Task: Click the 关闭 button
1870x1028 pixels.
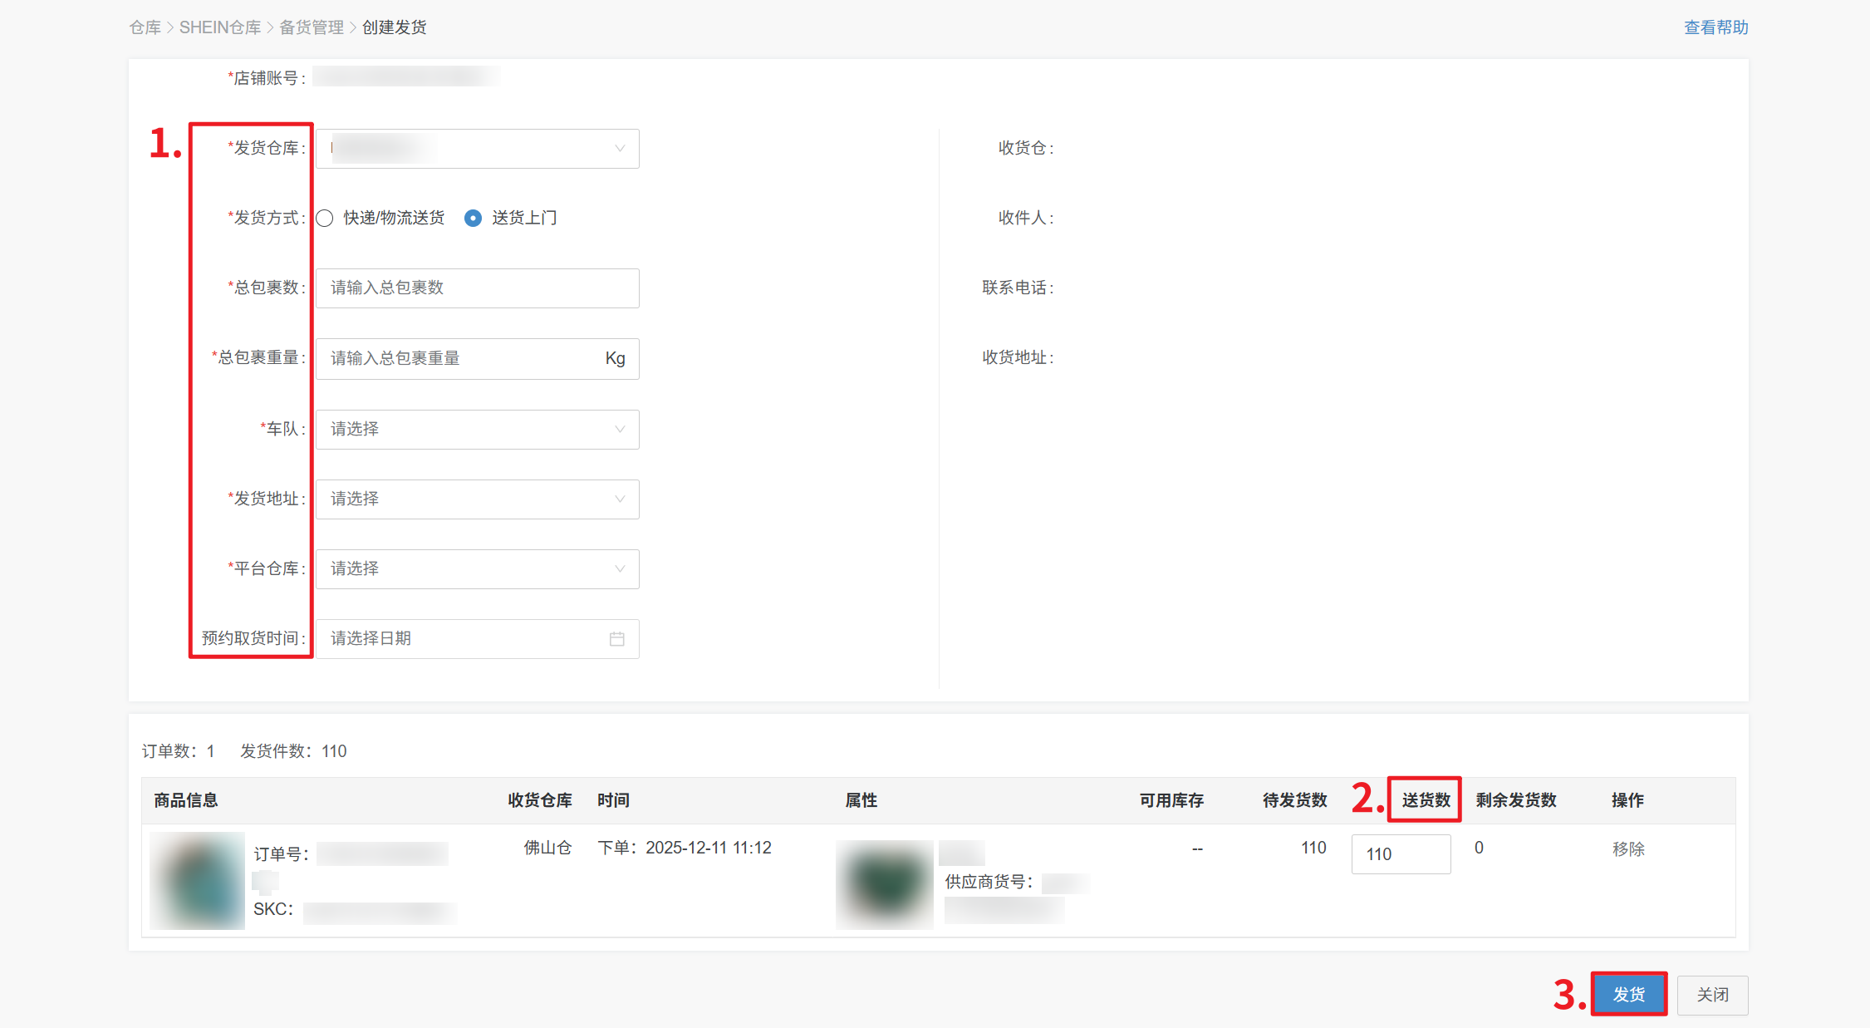Action: click(1712, 995)
